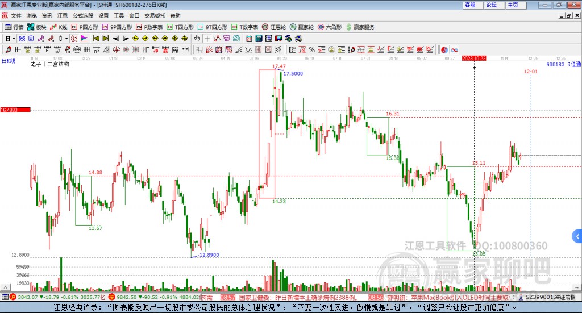Open the 窗口 menu
Image resolution: width=582 pixels, height=313 pixels.
coord(134,15)
